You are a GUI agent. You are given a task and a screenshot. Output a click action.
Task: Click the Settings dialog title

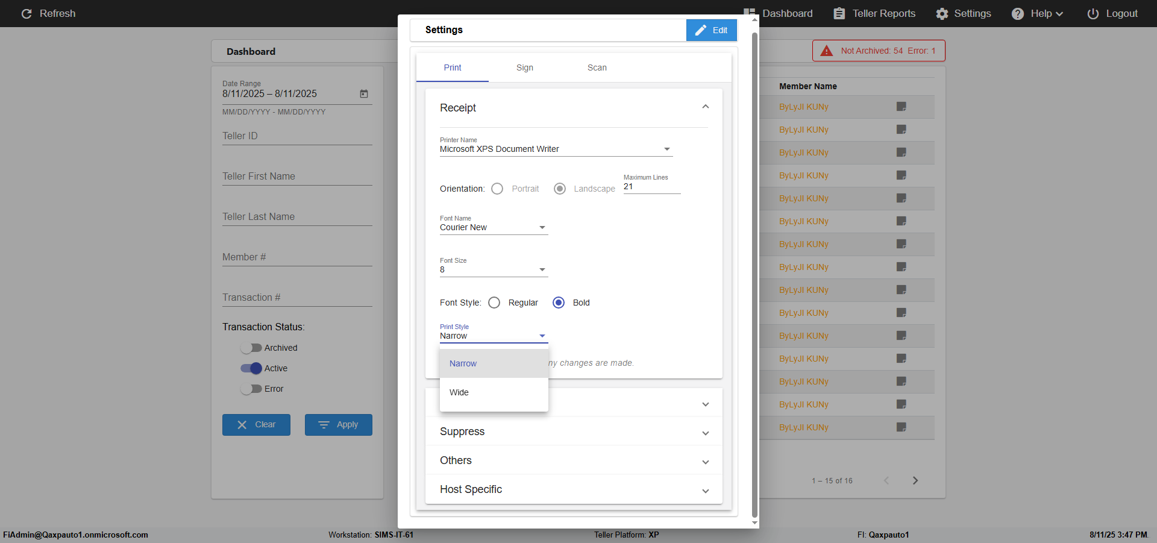(444, 30)
